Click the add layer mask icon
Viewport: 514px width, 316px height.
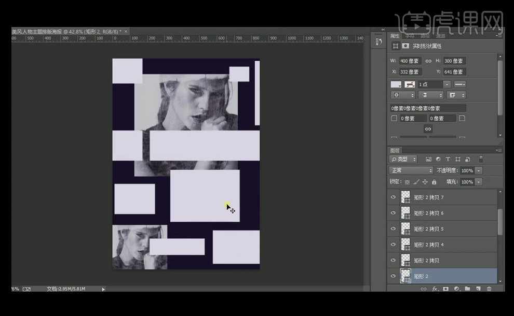point(445,289)
